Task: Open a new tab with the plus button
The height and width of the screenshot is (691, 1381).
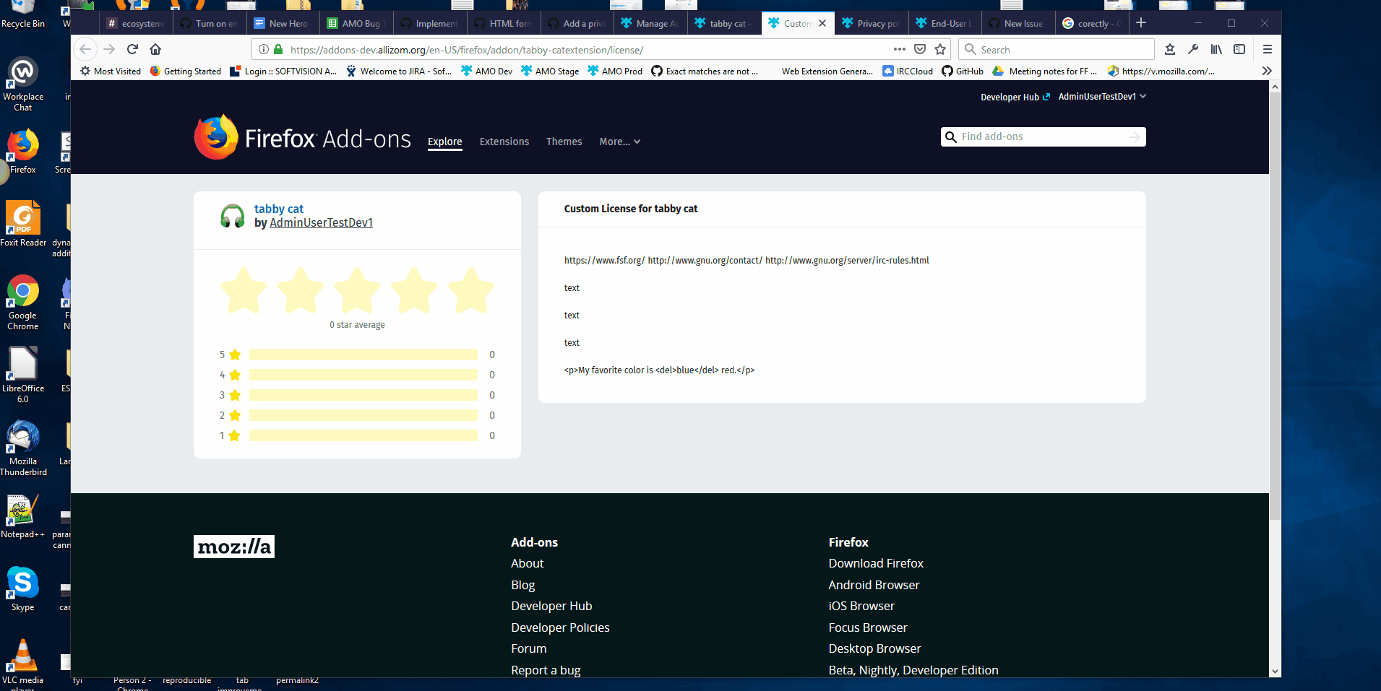Action: click(x=1141, y=23)
